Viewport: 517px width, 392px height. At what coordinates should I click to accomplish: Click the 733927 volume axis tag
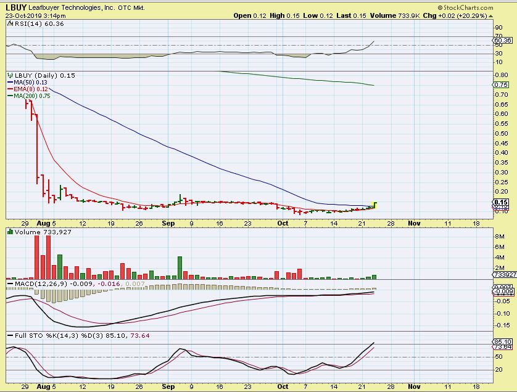point(504,274)
